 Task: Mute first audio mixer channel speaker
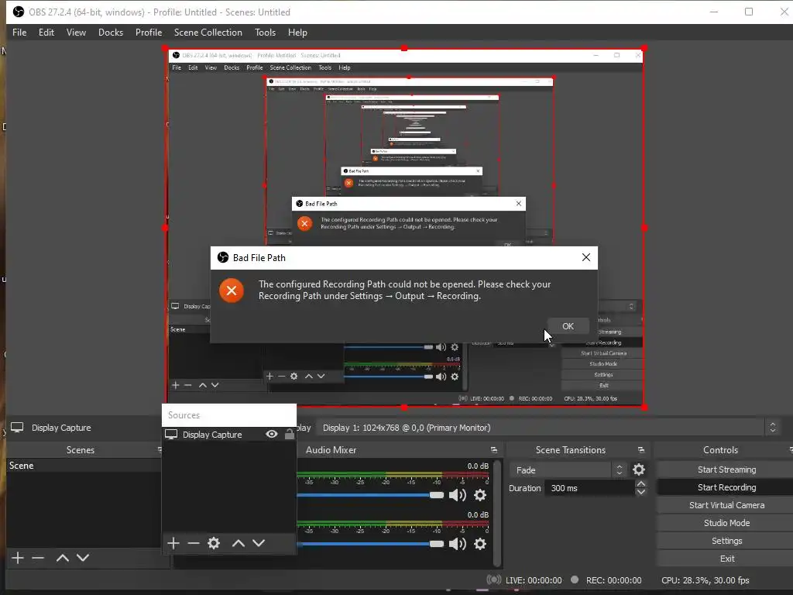[457, 495]
